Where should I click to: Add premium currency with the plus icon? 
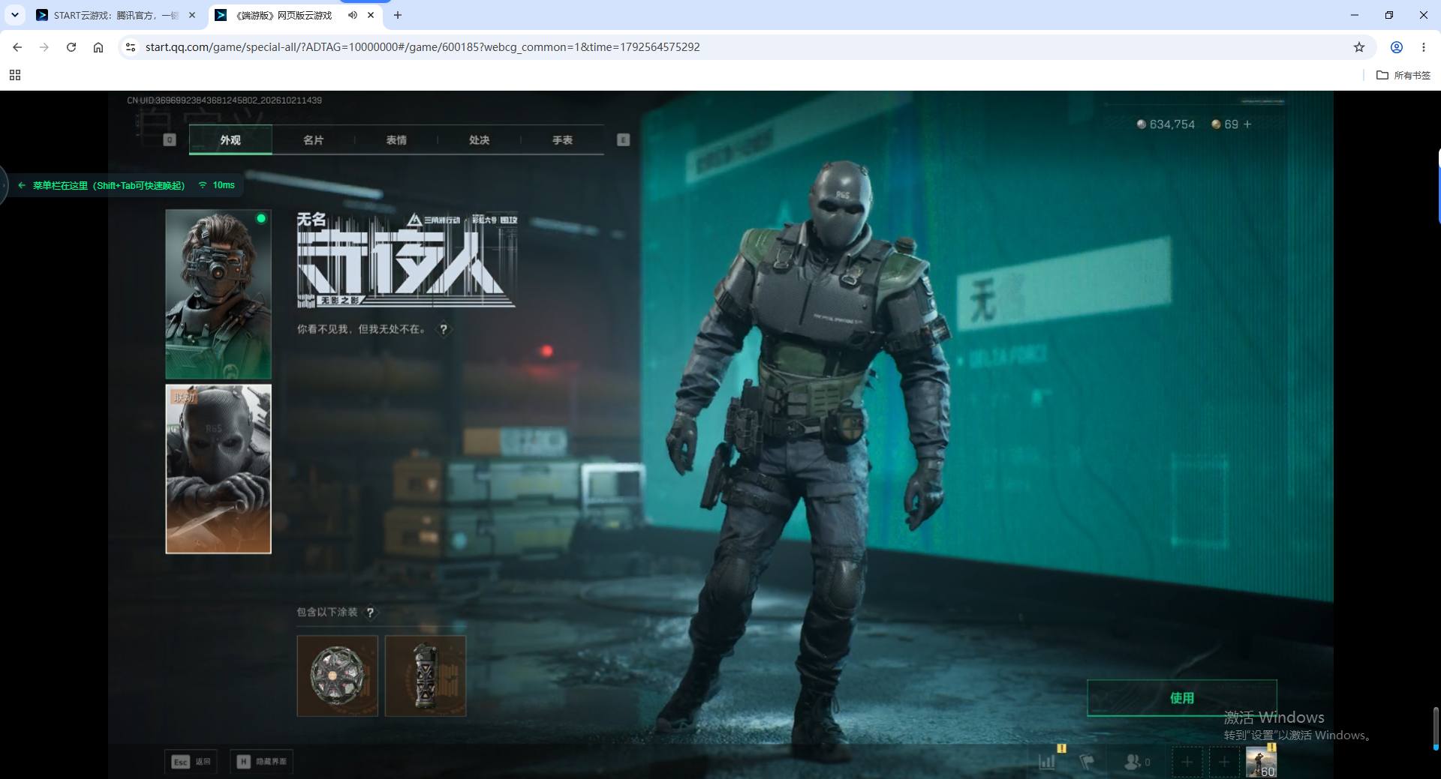coord(1247,124)
